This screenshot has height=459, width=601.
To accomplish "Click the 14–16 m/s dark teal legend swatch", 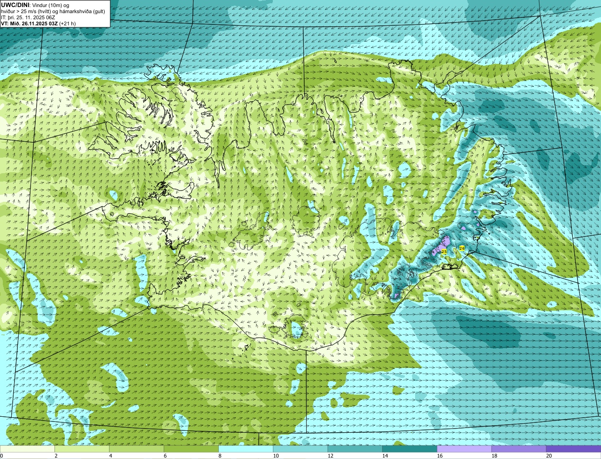I will pyautogui.click(x=409, y=449).
